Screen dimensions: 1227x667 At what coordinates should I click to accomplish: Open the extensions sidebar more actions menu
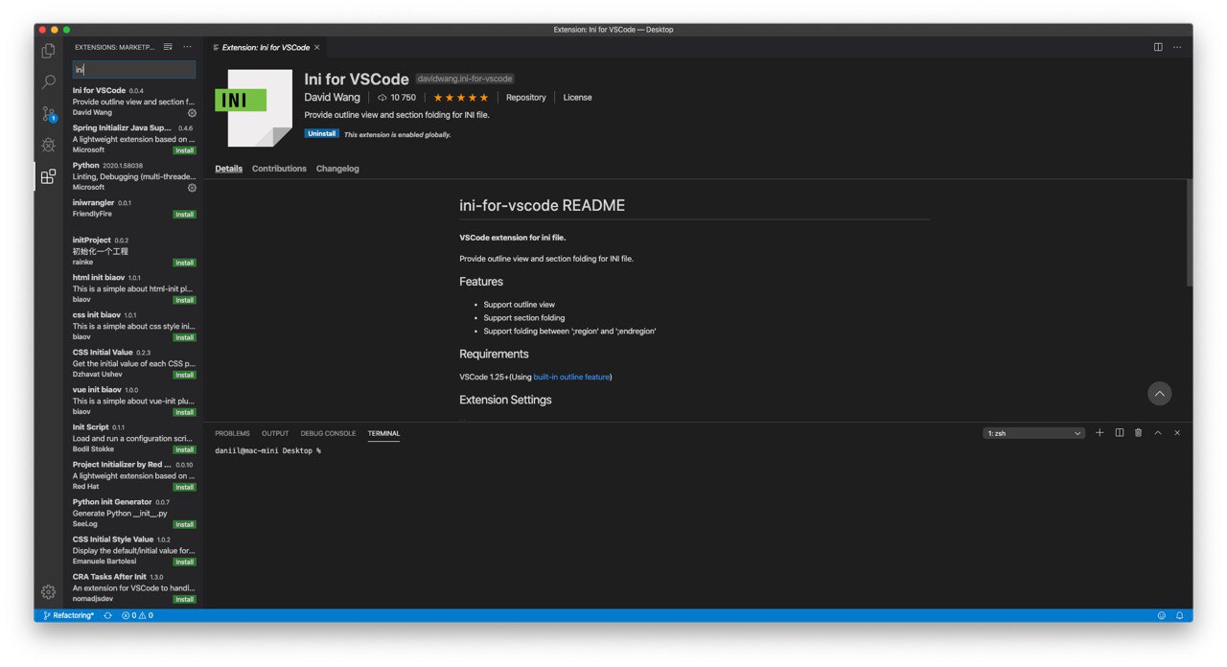[187, 47]
